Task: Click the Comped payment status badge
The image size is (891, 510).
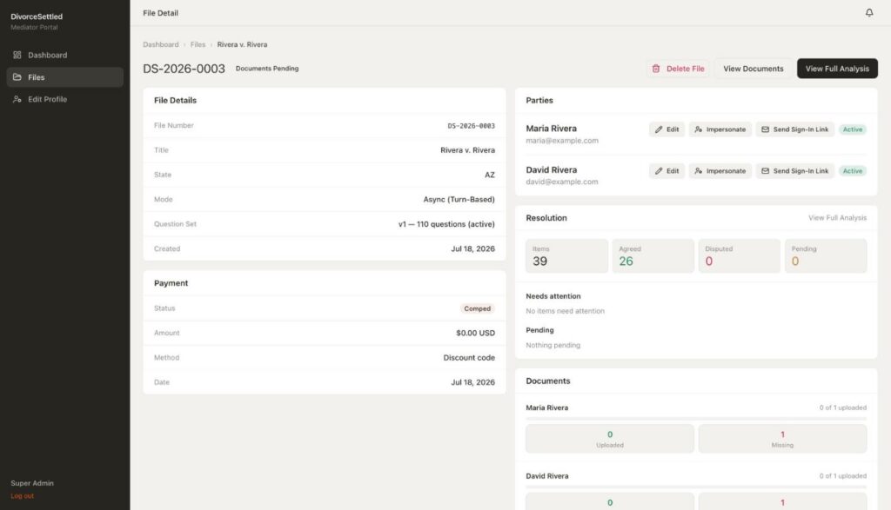Action: pyautogui.click(x=477, y=308)
